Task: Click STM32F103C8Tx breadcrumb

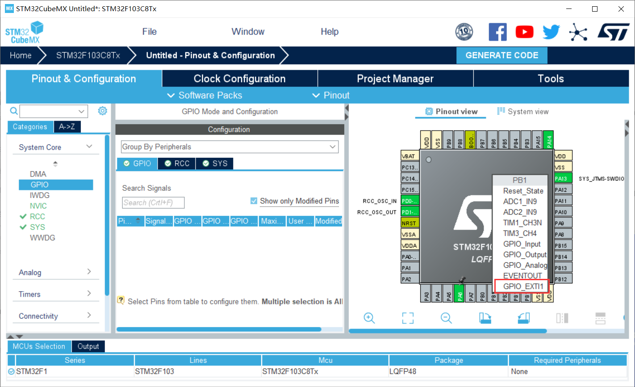Action: click(88, 55)
